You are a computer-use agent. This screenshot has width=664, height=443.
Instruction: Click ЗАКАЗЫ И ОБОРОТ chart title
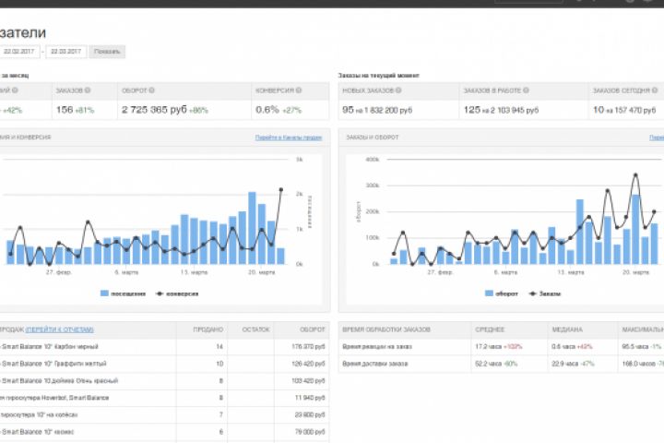373,138
